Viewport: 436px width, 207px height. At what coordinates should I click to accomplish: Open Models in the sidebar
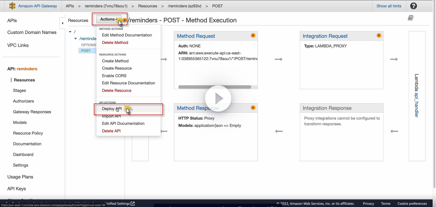tap(20, 123)
